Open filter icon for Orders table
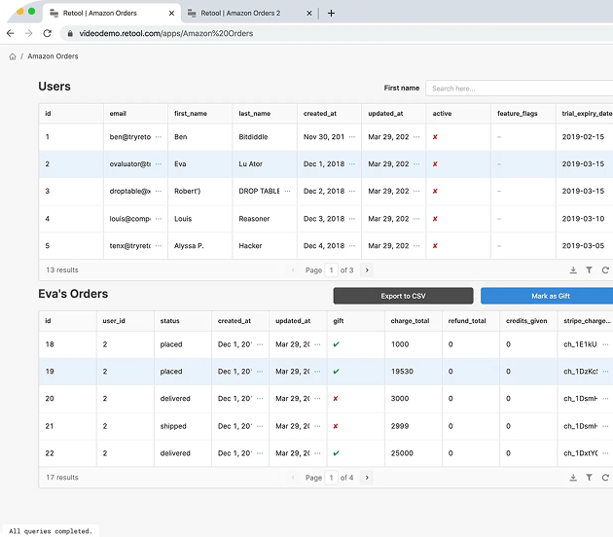Image resolution: width=613 pixels, height=537 pixels. pos(589,478)
